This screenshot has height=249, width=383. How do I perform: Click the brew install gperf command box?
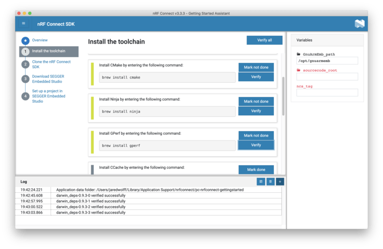click(x=167, y=146)
